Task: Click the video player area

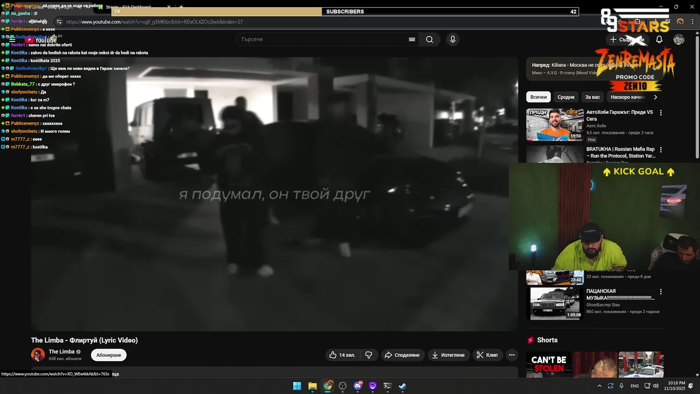Action: [x=275, y=194]
